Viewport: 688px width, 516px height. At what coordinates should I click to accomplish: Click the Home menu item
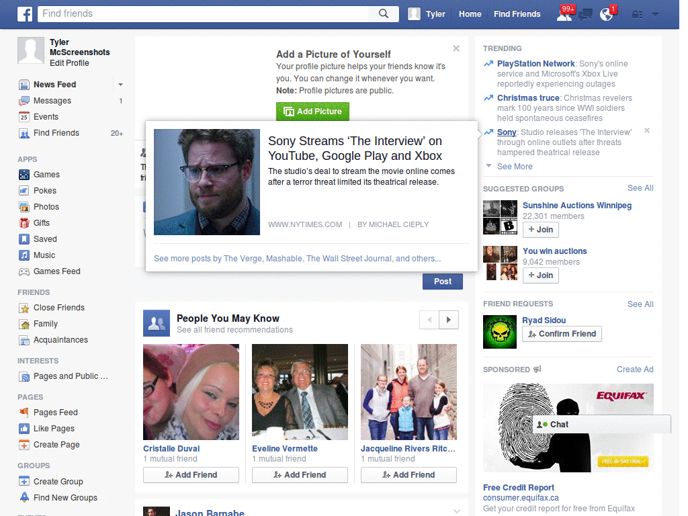click(470, 14)
